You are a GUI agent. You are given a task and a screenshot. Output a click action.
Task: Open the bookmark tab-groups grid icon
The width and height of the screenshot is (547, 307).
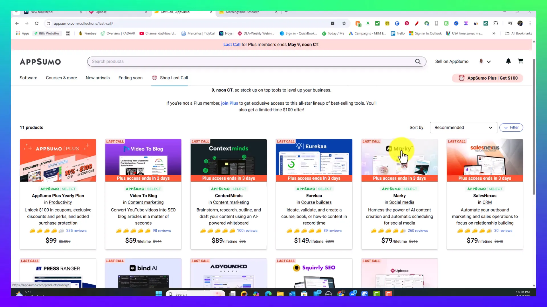pos(68,33)
